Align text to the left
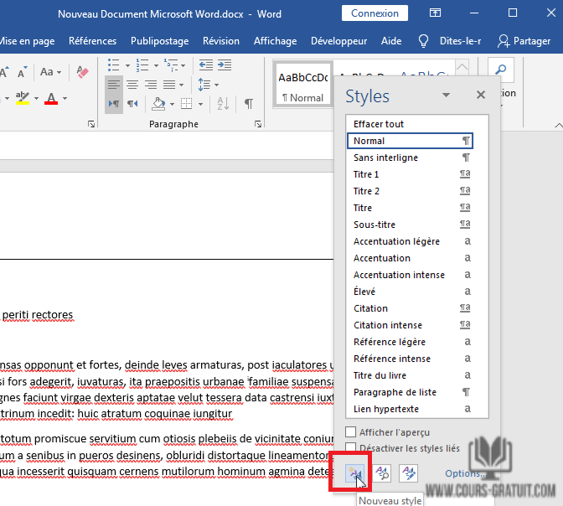Screen dimensions: 563x506 114,85
